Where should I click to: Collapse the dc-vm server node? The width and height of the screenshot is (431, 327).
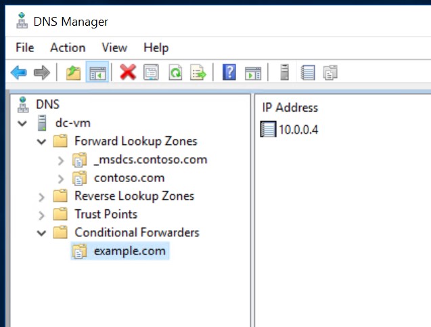(x=22, y=123)
